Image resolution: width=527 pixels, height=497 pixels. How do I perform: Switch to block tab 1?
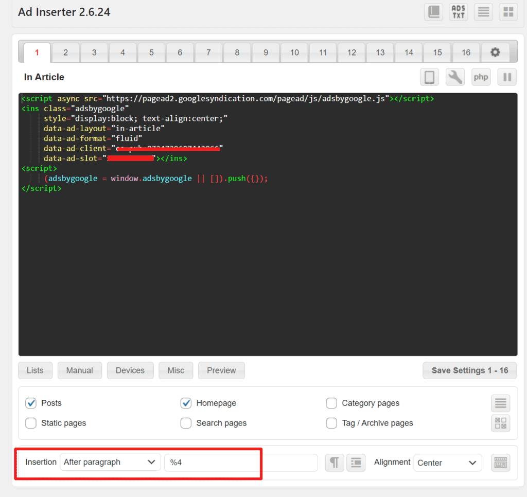pos(37,52)
